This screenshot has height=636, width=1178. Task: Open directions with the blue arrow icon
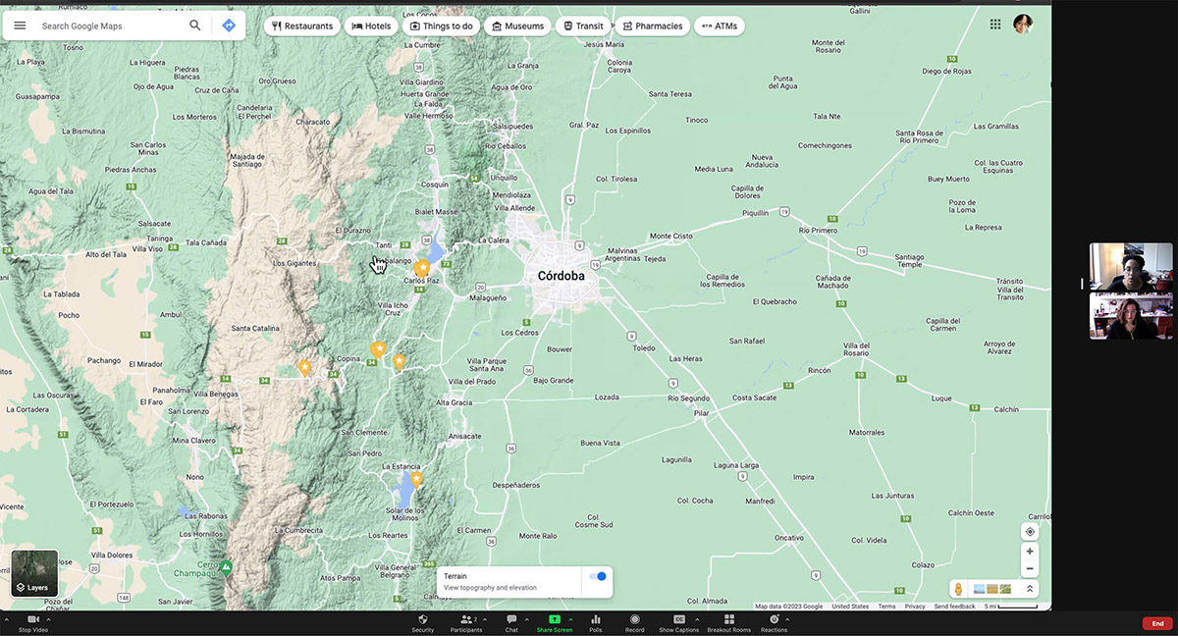point(229,26)
